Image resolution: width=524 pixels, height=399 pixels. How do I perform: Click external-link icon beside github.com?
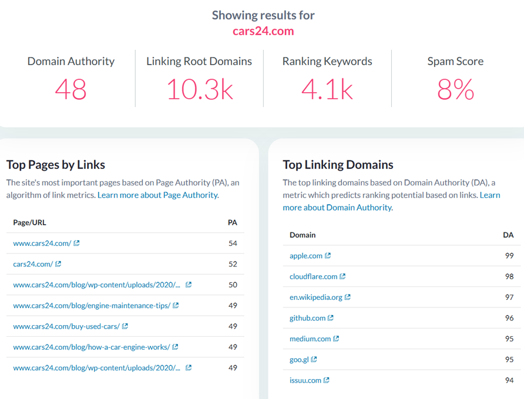331,318
